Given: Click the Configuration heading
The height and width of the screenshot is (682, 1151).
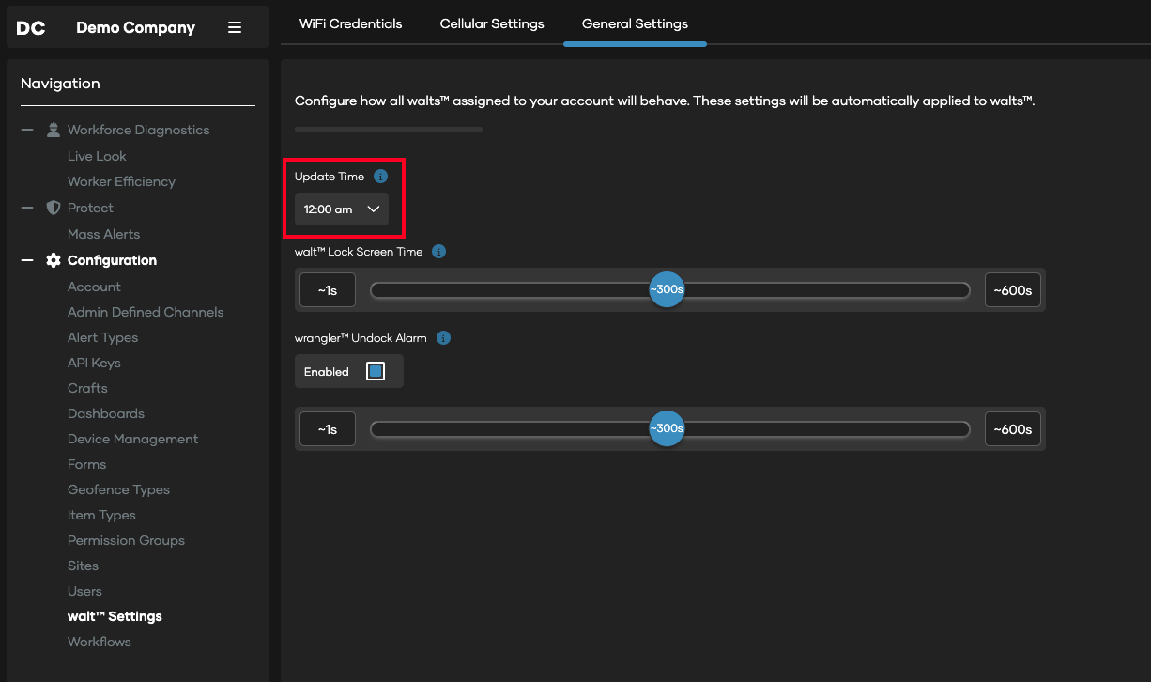Looking at the screenshot, I should tap(112, 260).
